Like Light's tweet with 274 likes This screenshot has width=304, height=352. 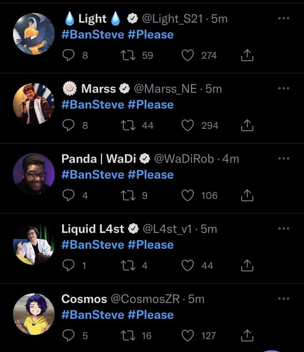coord(188,55)
